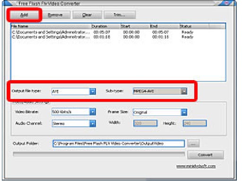Click the conversion progress bar
242x181 pixels.
point(99,154)
